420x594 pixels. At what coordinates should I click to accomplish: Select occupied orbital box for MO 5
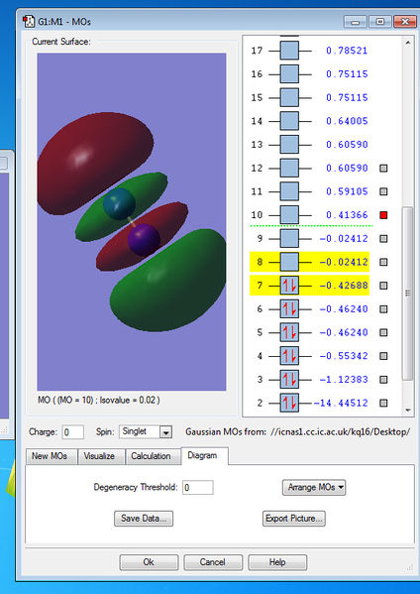coord(289,332)
